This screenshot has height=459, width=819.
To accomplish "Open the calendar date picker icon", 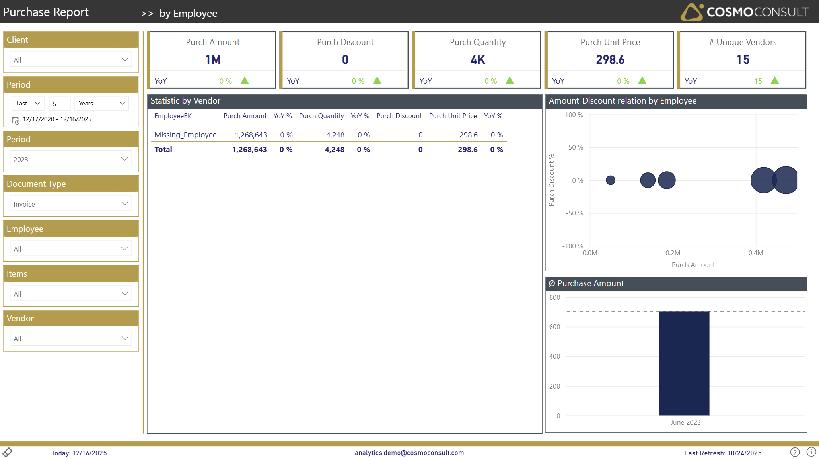I will (x=16, y=120).
